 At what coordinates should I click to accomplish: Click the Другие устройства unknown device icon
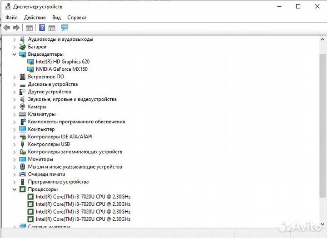pos(22,92)
